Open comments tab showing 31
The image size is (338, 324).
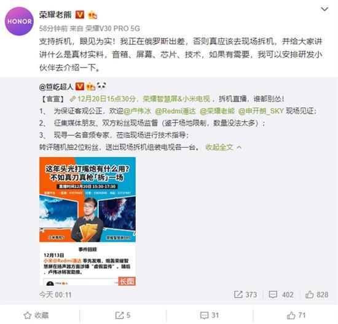(x=210, y=315)
